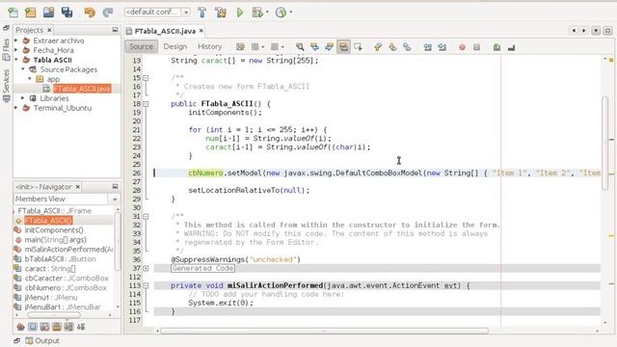The height and width of the screenshot is (347, 617).
Task: Expand the Terminal_Ubuntu project node
Action: (16, 107)
